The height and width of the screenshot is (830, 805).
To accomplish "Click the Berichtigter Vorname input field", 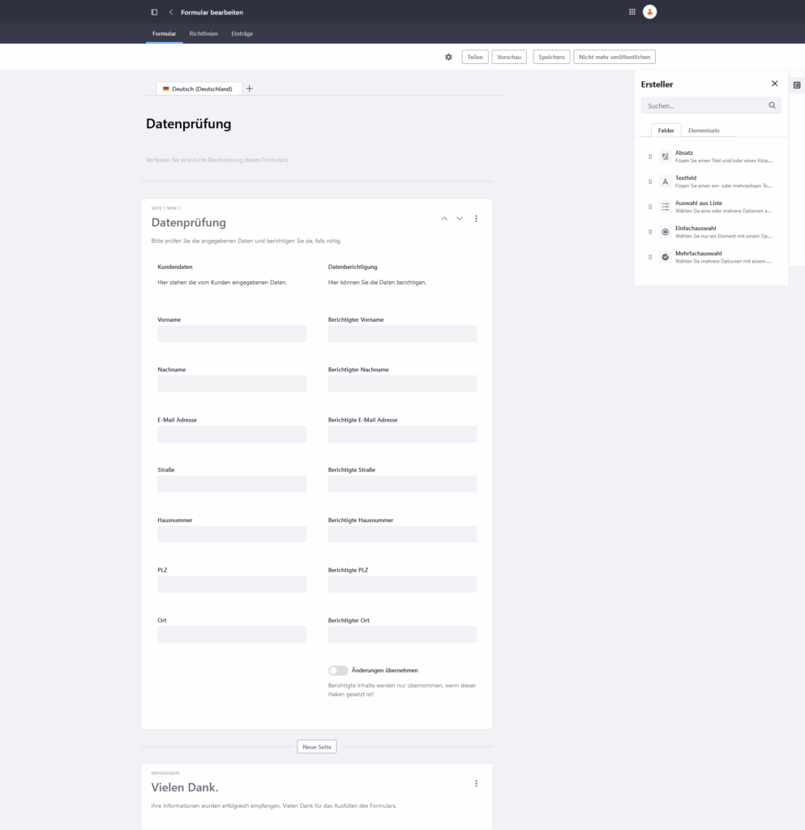I will tap(402, 334).
